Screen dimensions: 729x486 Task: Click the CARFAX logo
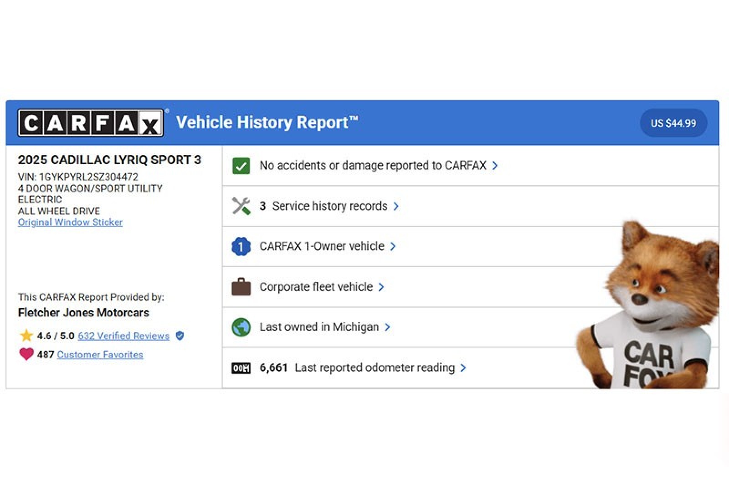tap(90, 122)
